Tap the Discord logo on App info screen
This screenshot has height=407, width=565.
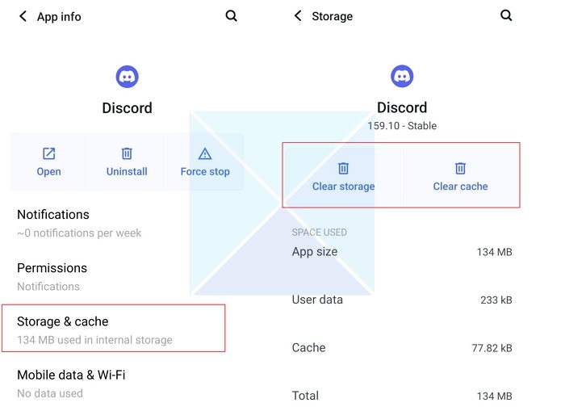[128, 77]
